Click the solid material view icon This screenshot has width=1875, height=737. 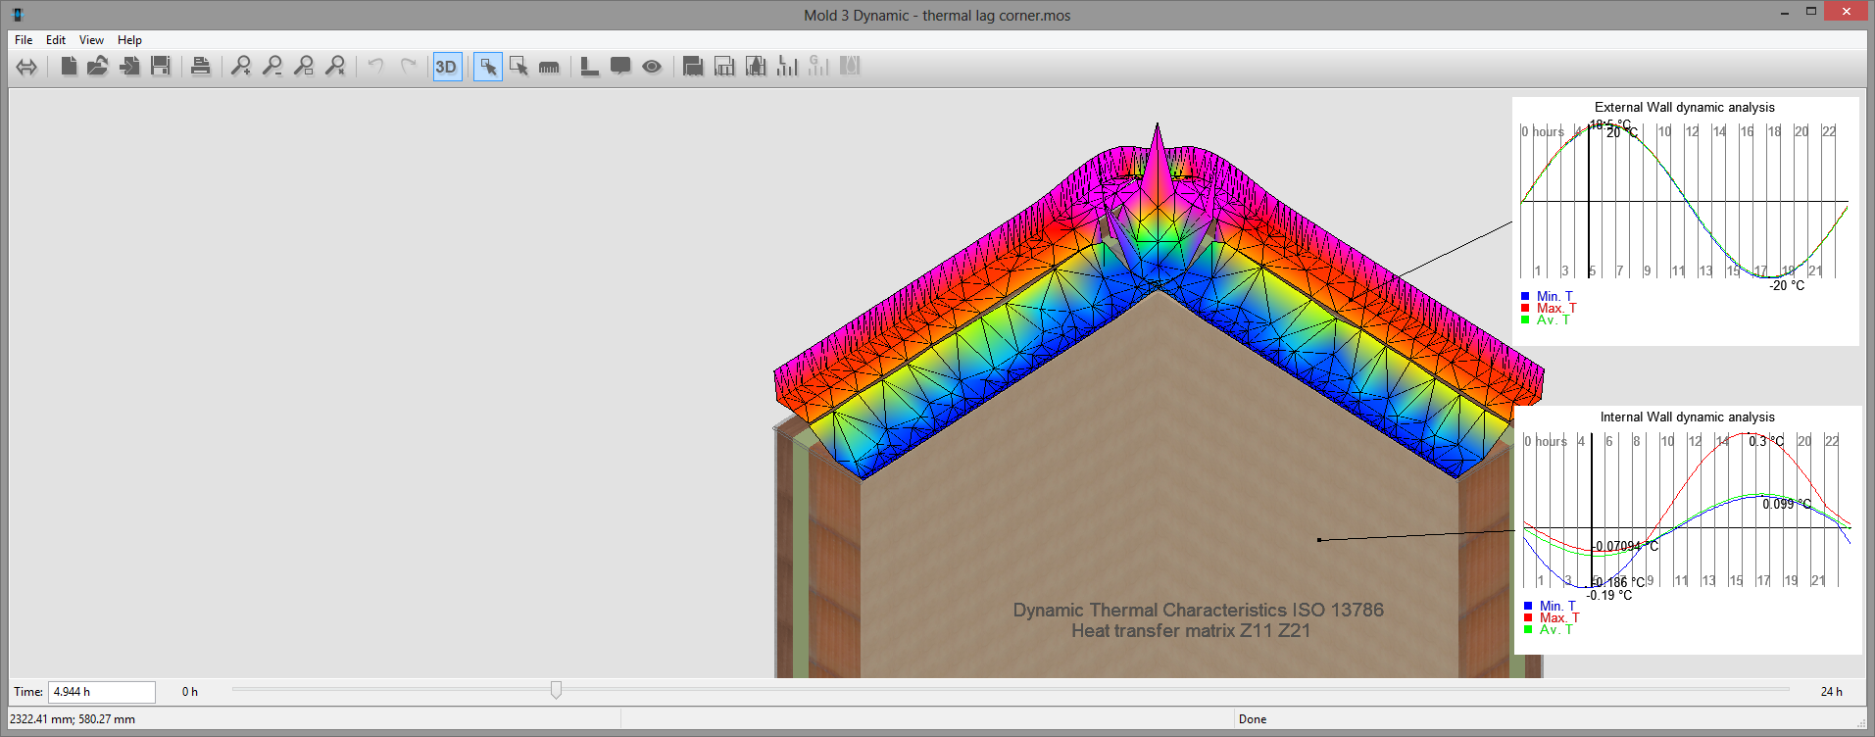(x=693, y=67)
